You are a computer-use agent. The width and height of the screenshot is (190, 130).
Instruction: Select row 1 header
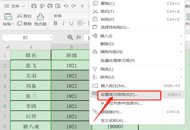(5, 55)
